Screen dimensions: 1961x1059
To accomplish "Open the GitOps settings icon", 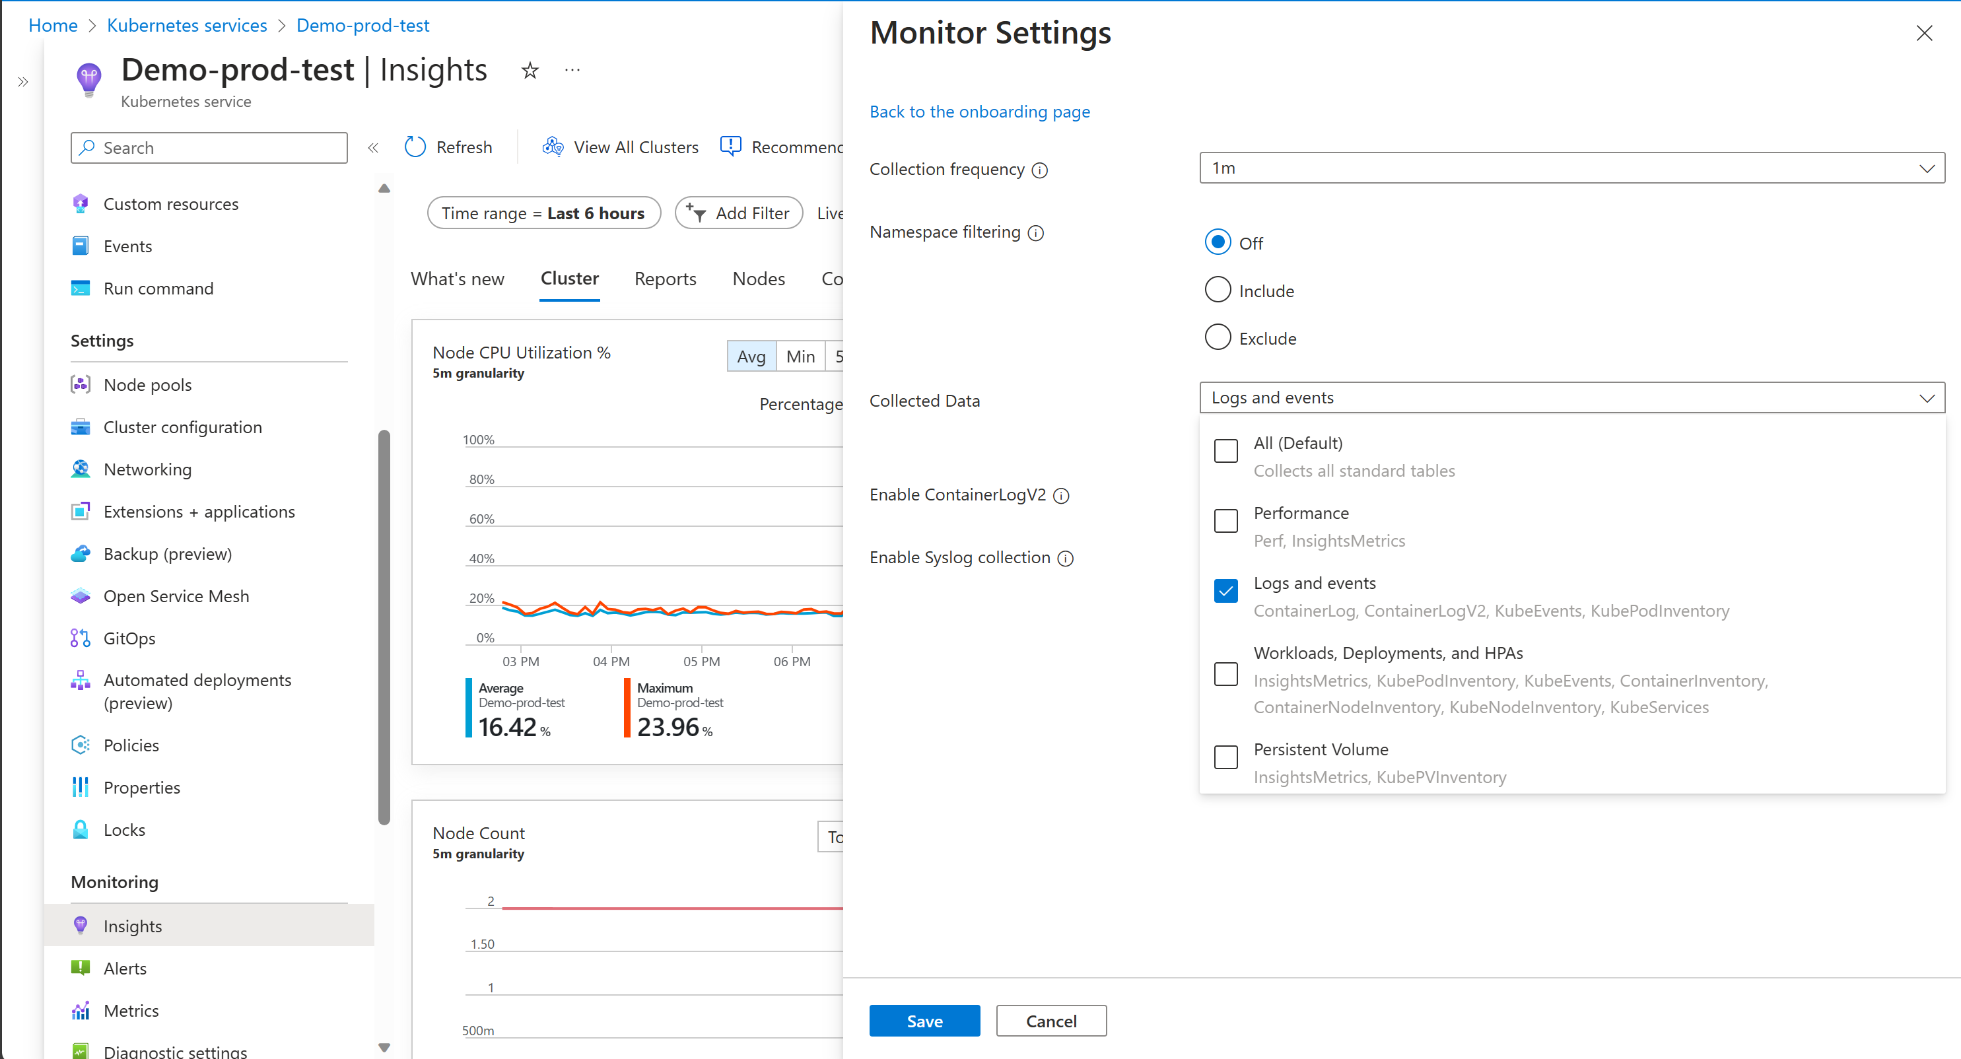I will pos(80,638).
